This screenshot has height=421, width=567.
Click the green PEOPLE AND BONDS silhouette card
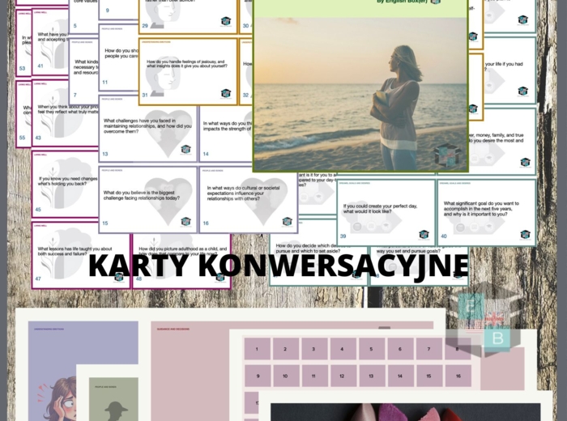113,399
